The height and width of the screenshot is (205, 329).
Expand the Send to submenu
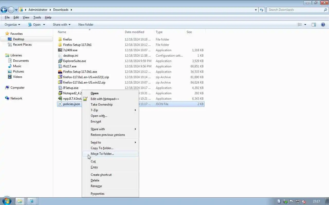110,142
